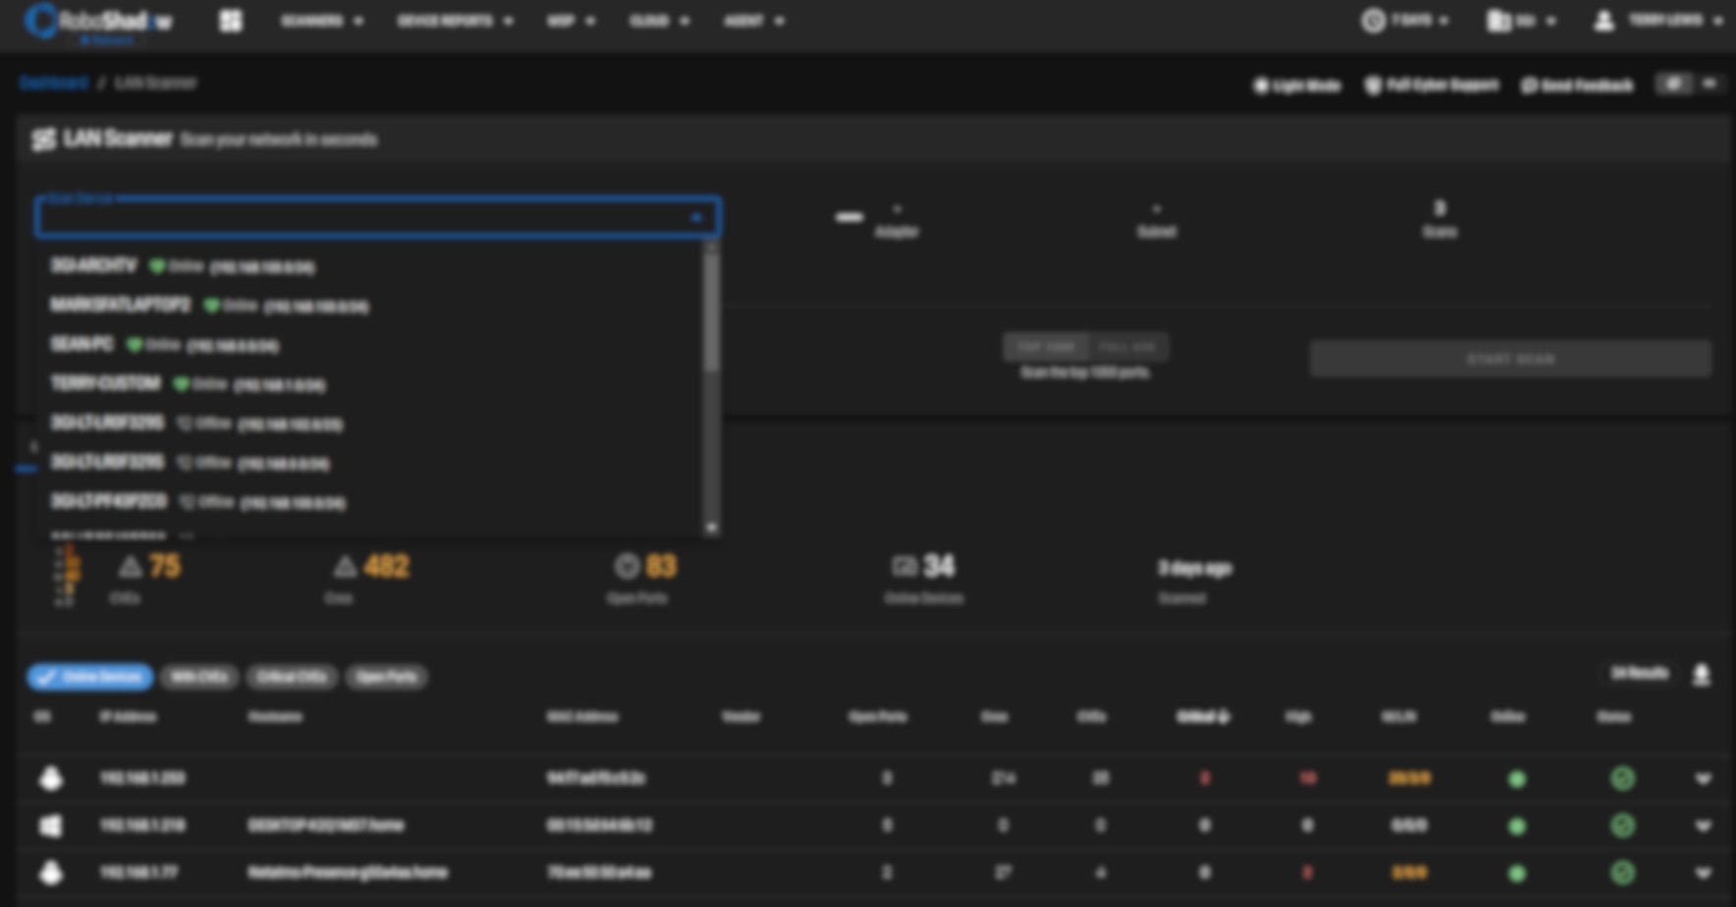Toggle the With CVEs filter chip
Screen dimensions: 1736x907
(198, 677)
